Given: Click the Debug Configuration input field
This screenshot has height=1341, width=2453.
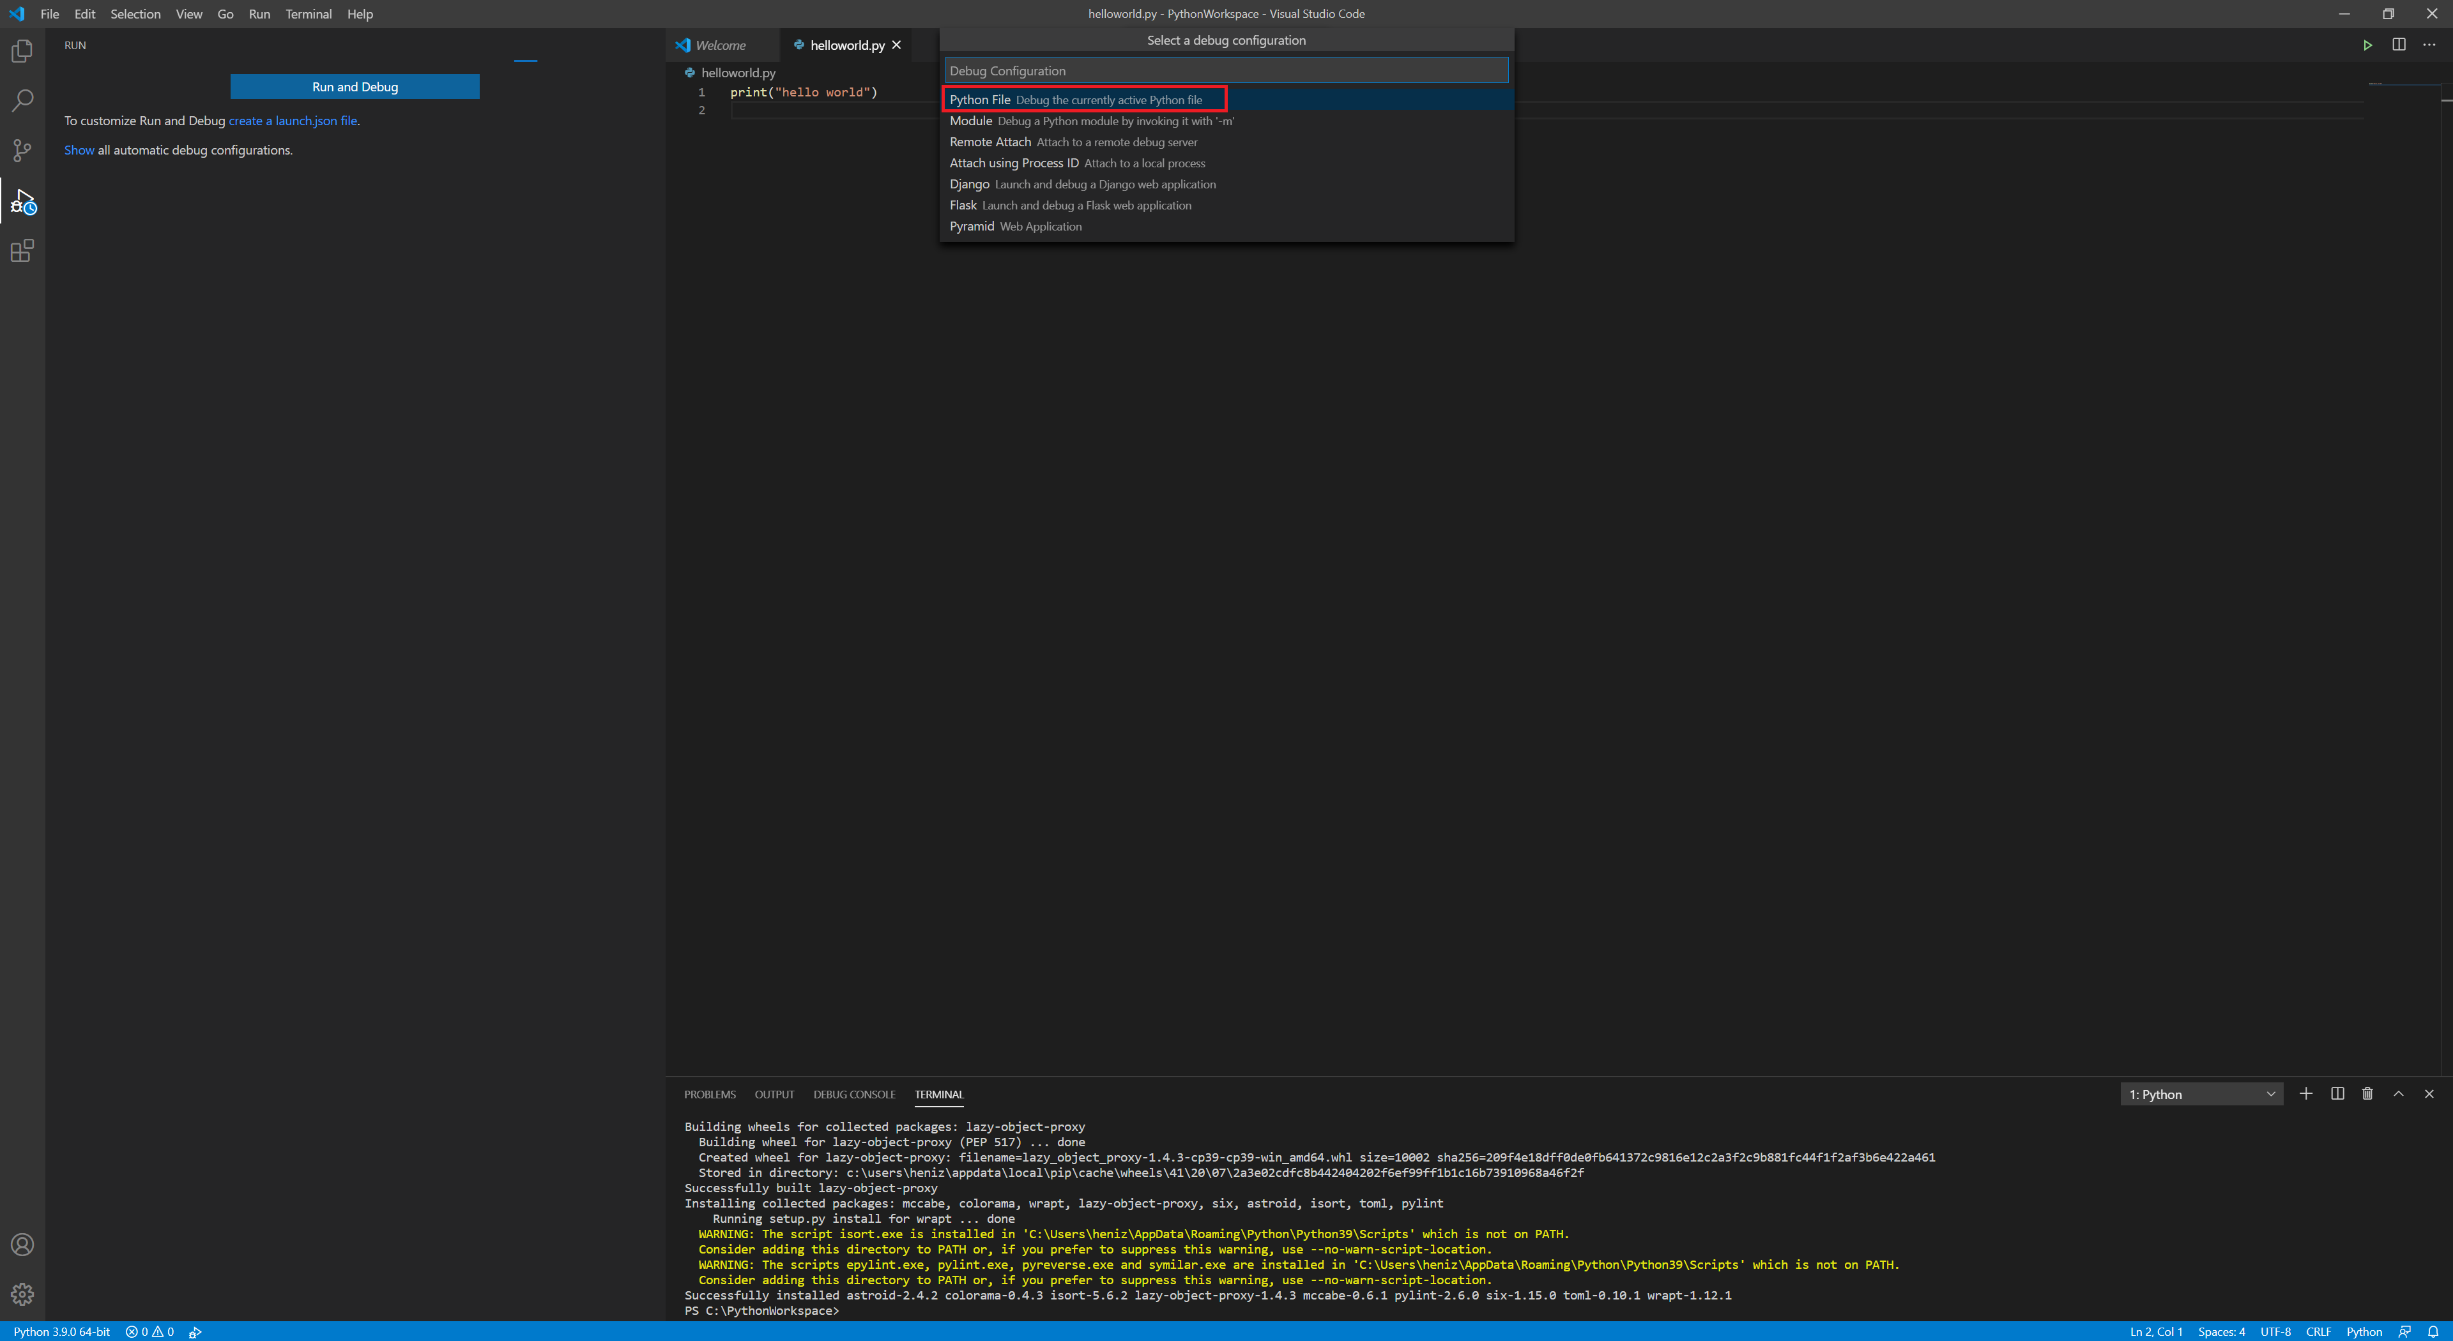Looking at the screenshot, I should tap(1226, 70).
